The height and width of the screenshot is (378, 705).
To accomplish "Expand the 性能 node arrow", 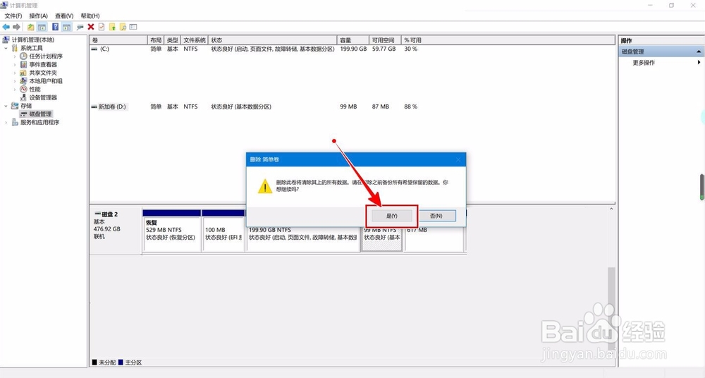I will coord(14,89).
